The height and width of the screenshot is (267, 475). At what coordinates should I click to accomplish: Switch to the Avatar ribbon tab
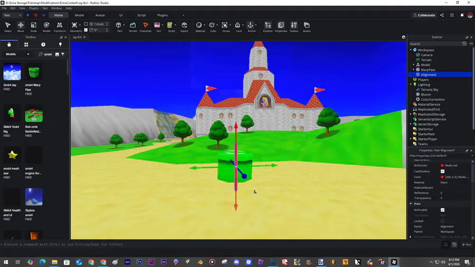tap(100, 15)
